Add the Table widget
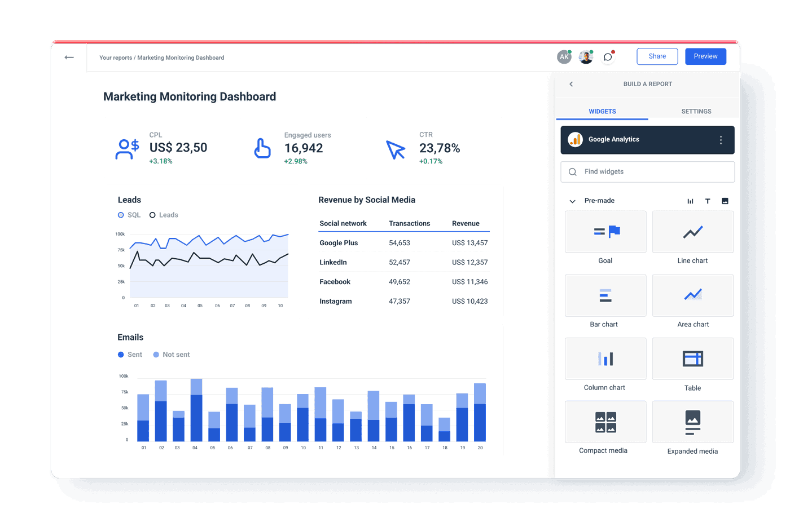Image resolution: width=790 pixels, height=522 pixels. coord(692,359)
